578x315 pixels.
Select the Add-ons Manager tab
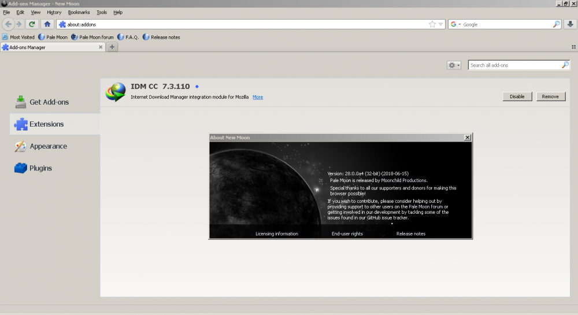tap(52, 47)
